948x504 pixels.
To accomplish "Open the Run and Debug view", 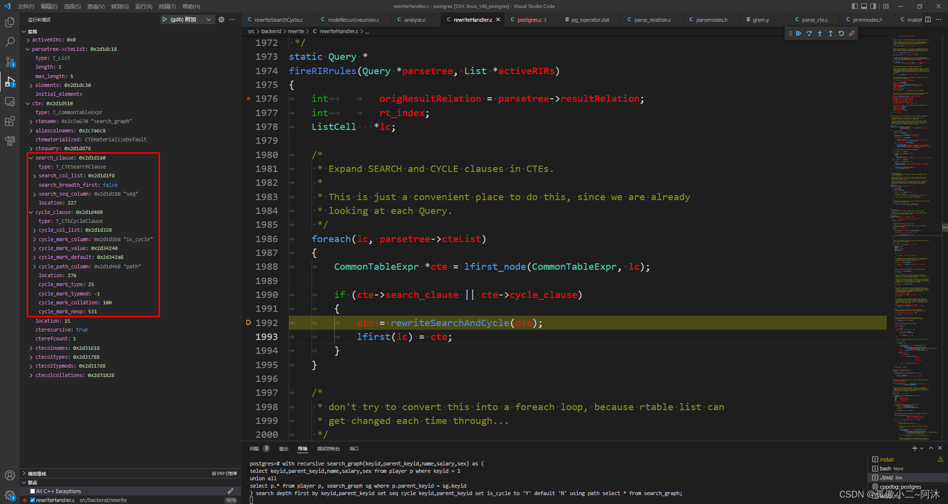I will [x=10, y=82].
